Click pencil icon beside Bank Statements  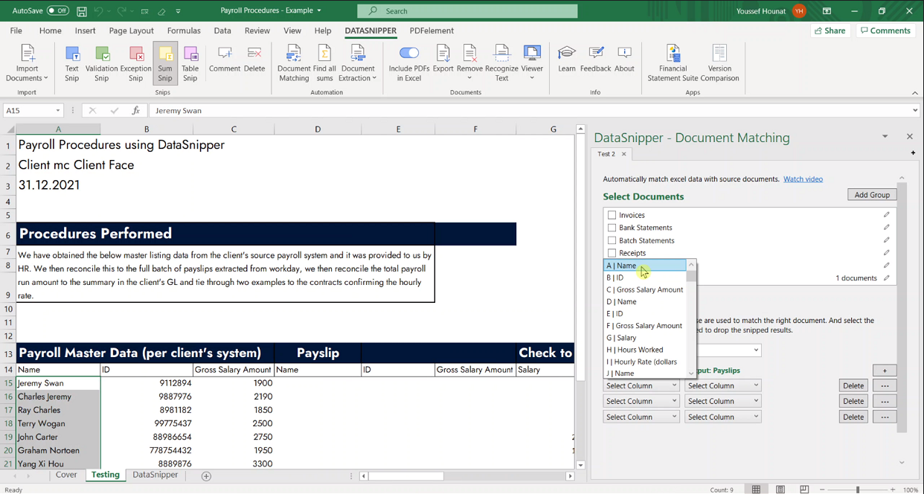886,228
